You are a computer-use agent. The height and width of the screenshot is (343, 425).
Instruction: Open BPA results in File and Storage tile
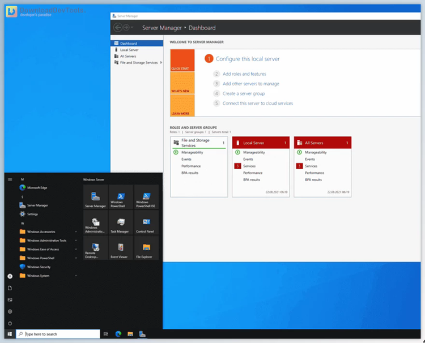190,173
